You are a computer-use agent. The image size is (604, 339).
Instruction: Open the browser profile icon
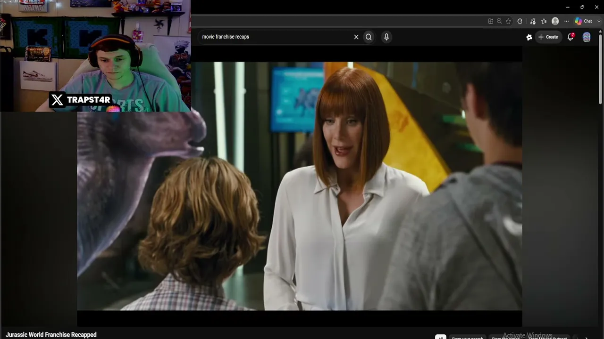tap(555, 21)
